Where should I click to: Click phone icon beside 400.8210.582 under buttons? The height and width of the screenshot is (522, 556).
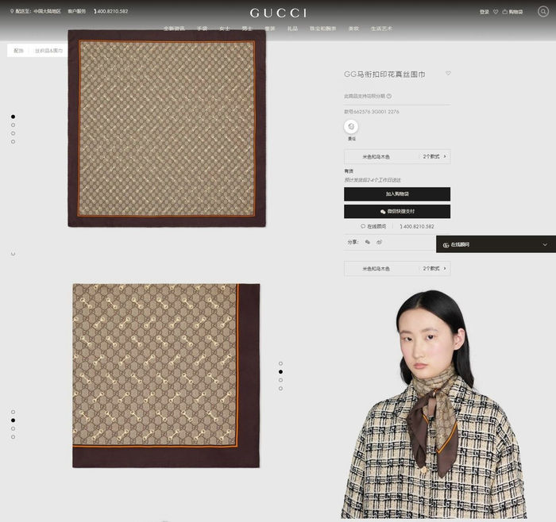click(401, 226)
